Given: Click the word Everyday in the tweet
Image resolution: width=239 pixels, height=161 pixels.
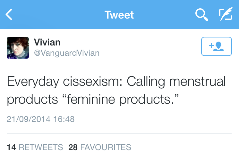Looking at the screenshot, I should [32, 82].
